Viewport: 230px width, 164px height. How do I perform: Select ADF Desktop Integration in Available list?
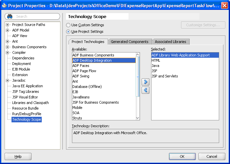click(x=104, y=60)
